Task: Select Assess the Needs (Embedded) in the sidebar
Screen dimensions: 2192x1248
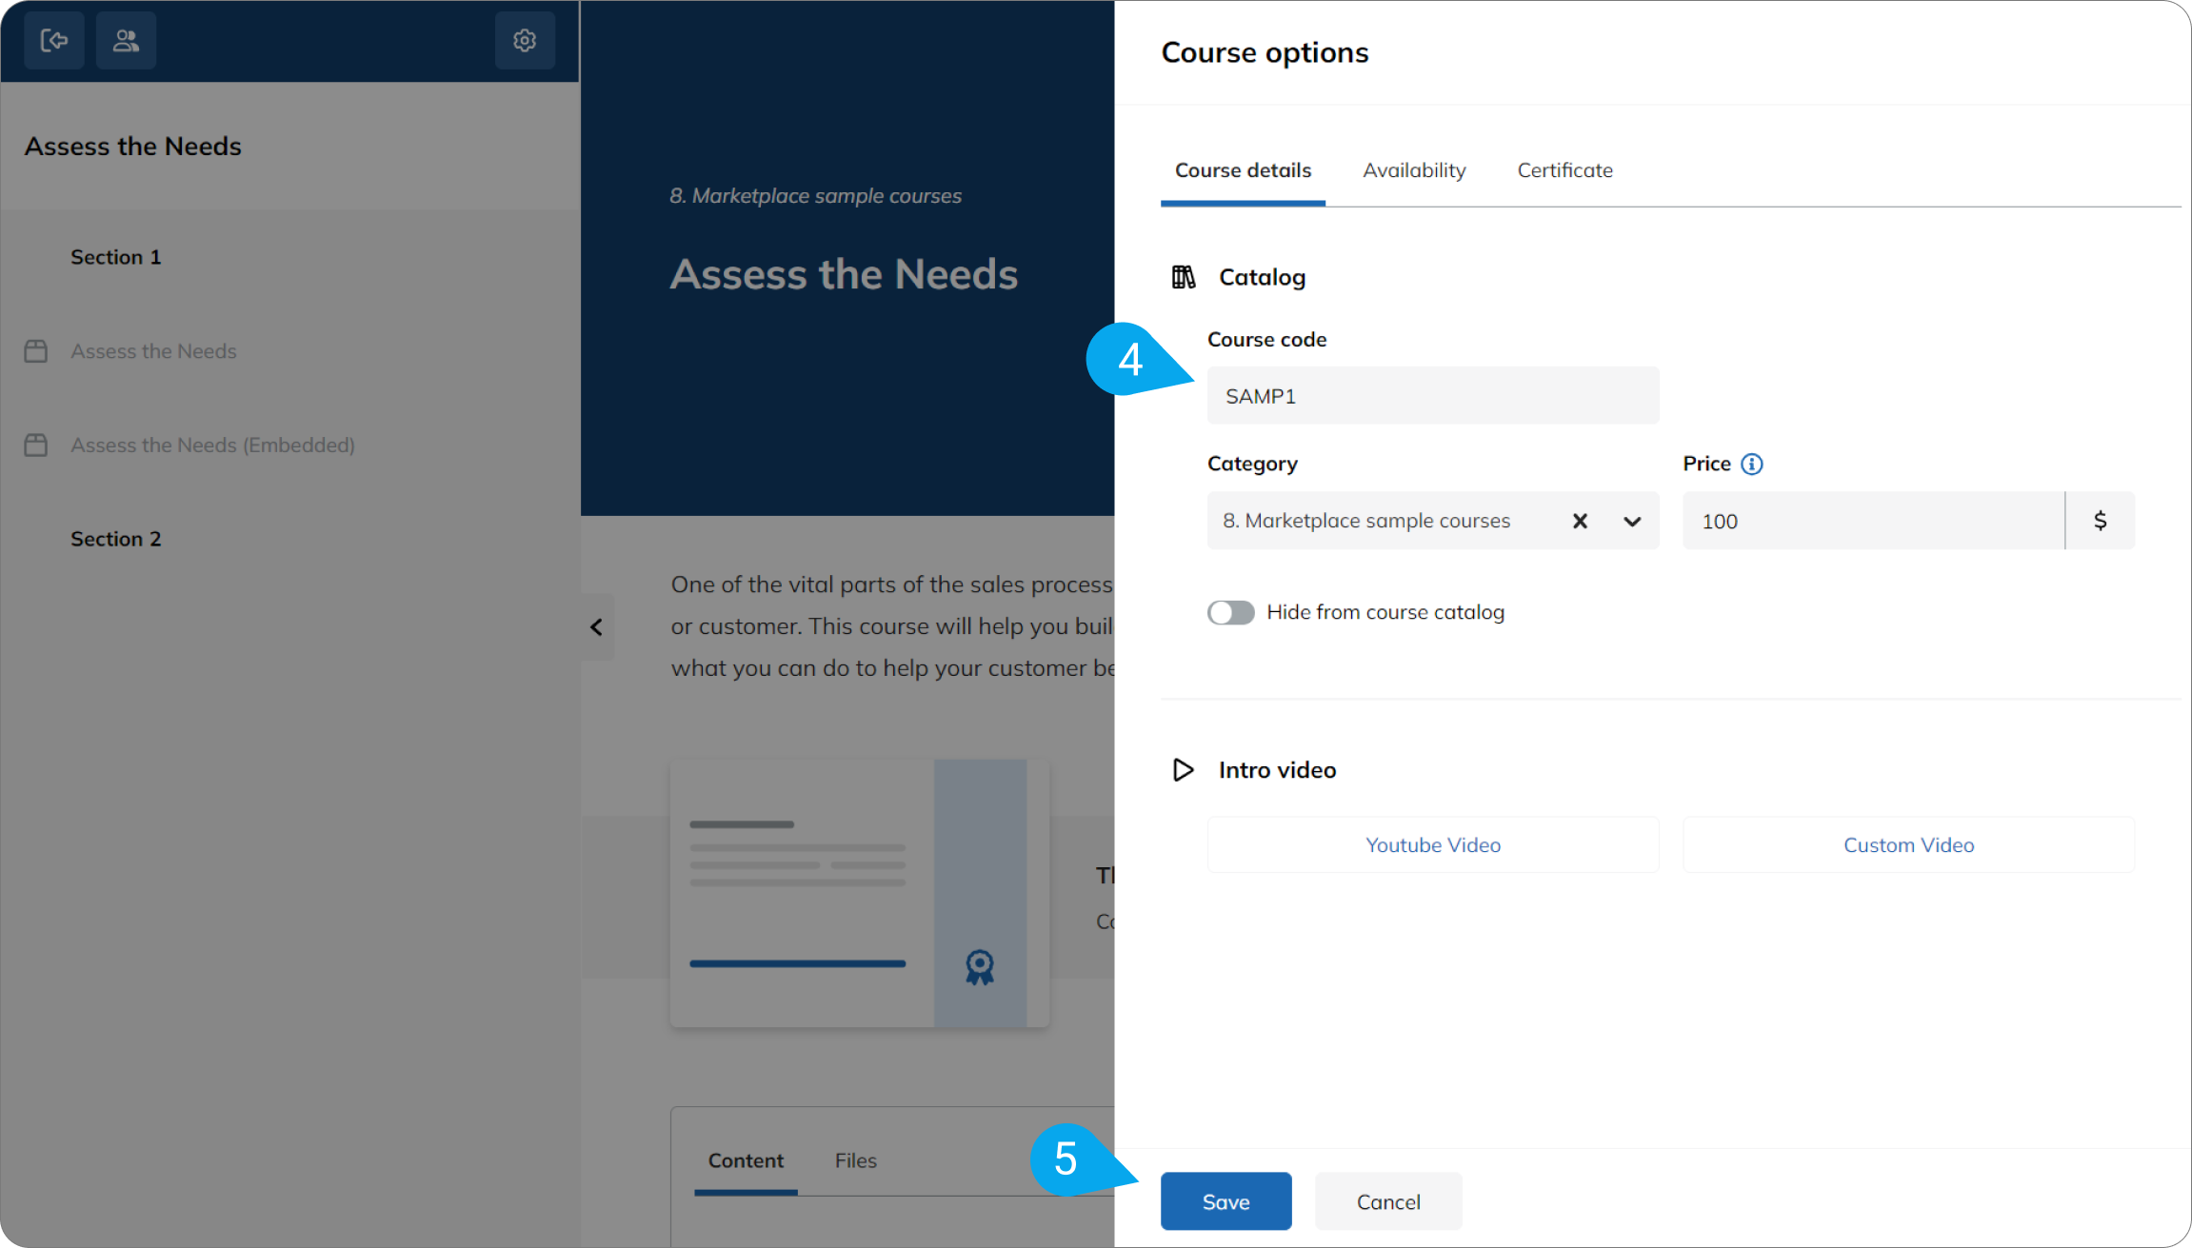Action: pos(211,445)
